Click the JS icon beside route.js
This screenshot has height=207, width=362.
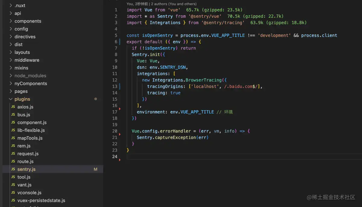pyautogui.click(x=13, y=162)
